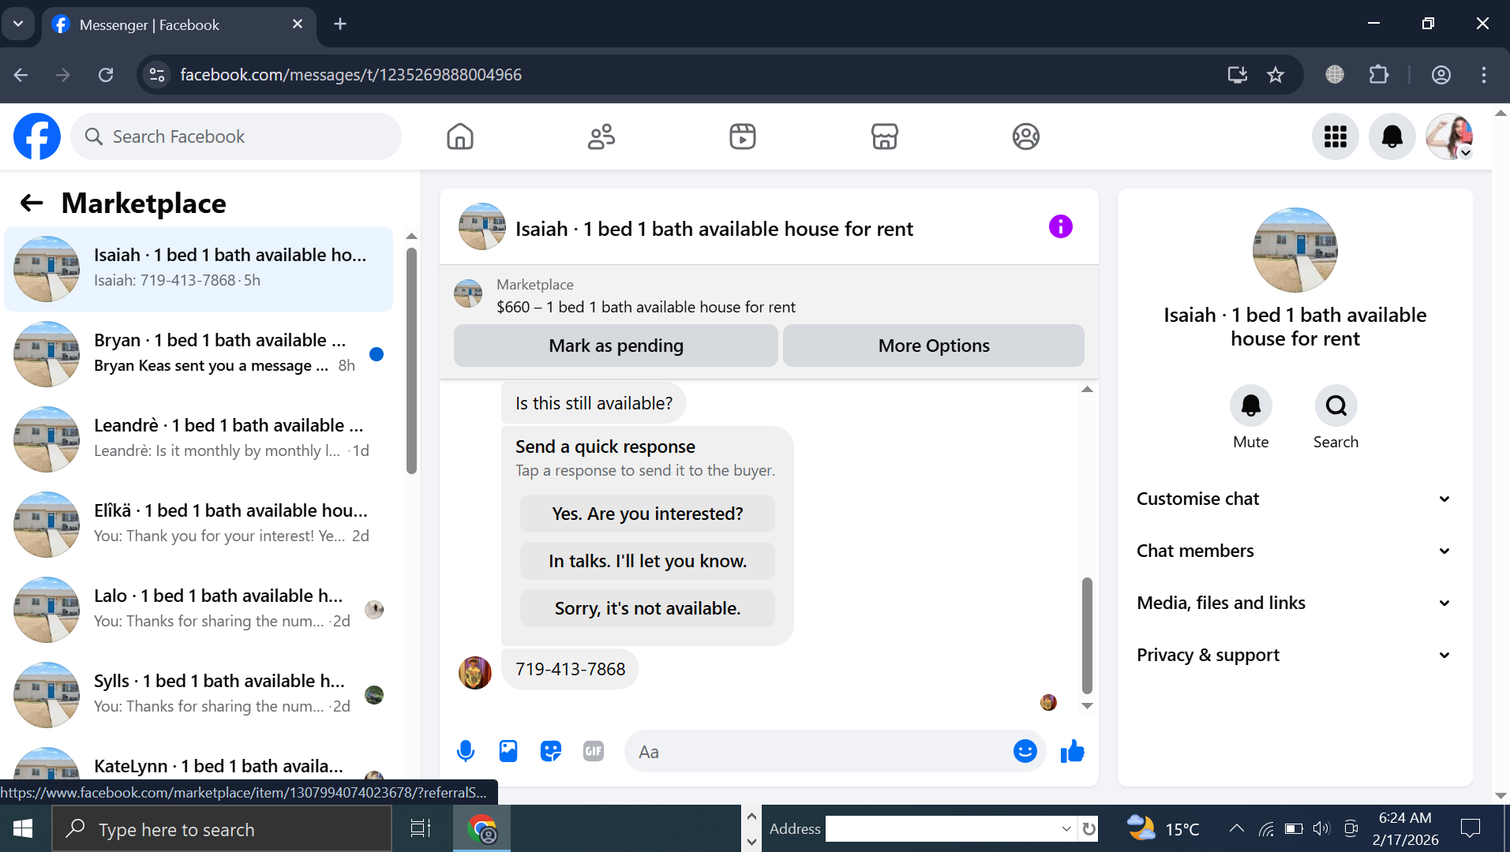Choose a sticker for the message
This screenshot has width=1510, height=852.
[551, 751]
